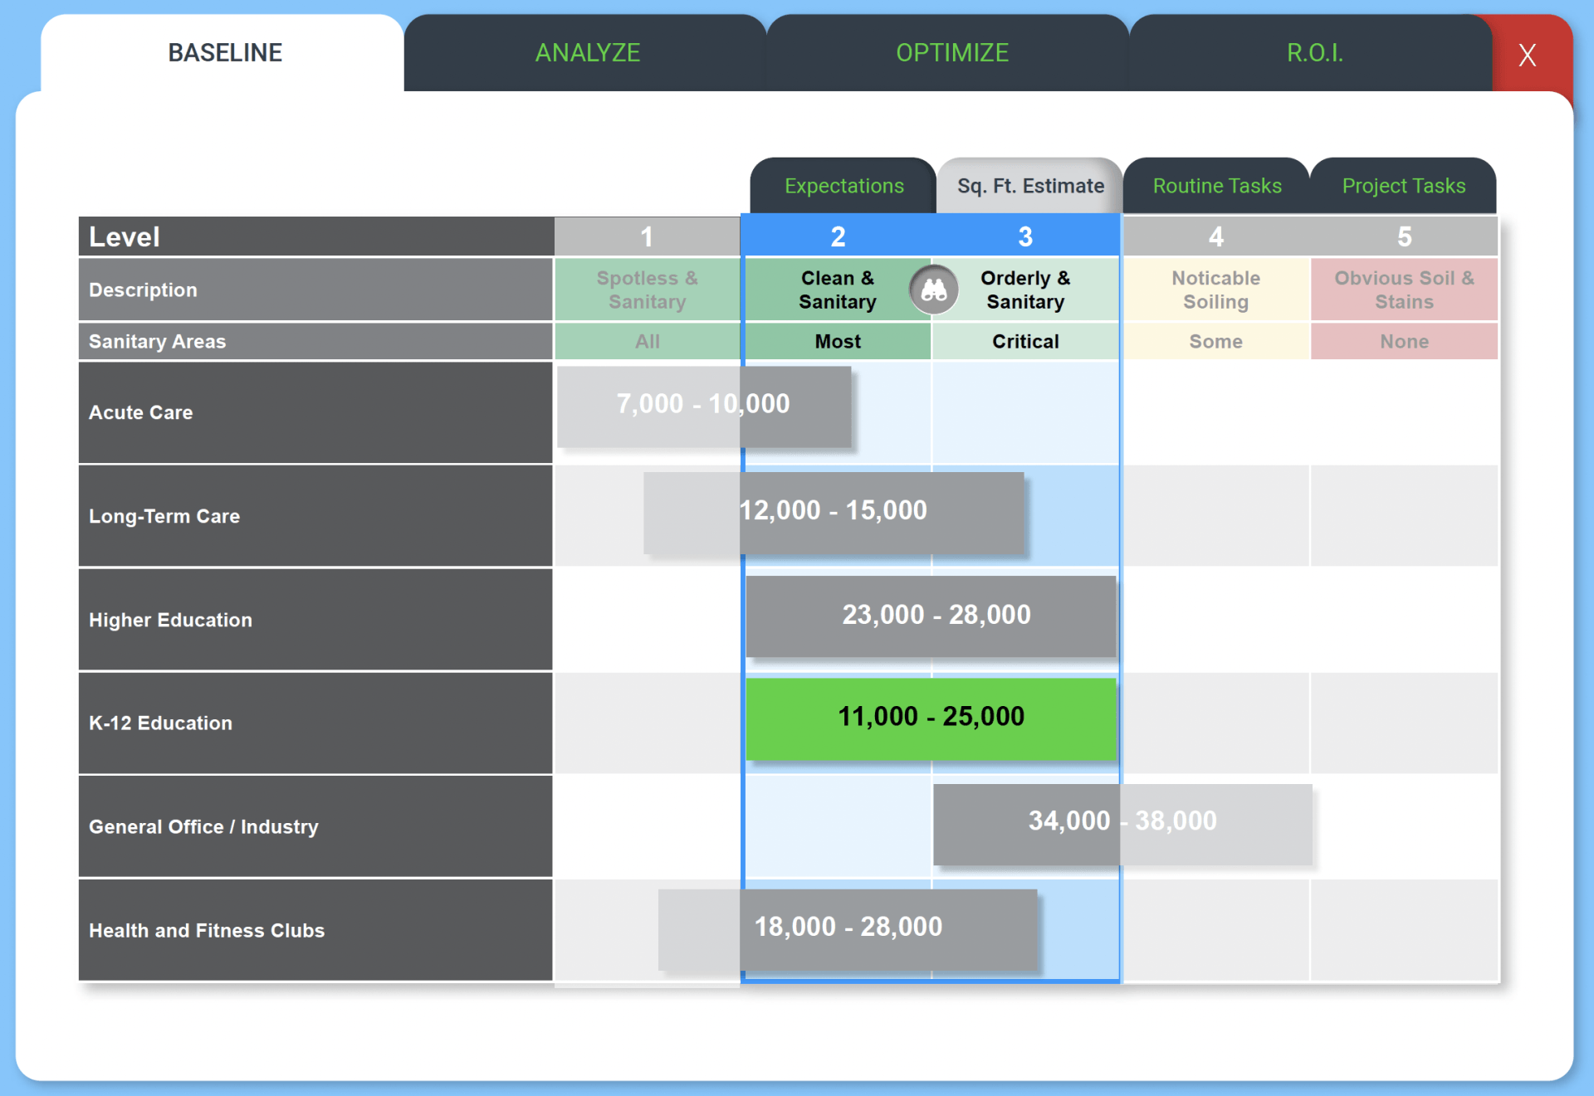Switch to the BASELINE tab
Screen dimensions: 1594x1096
pyautogui.click(x=224, y=53)
